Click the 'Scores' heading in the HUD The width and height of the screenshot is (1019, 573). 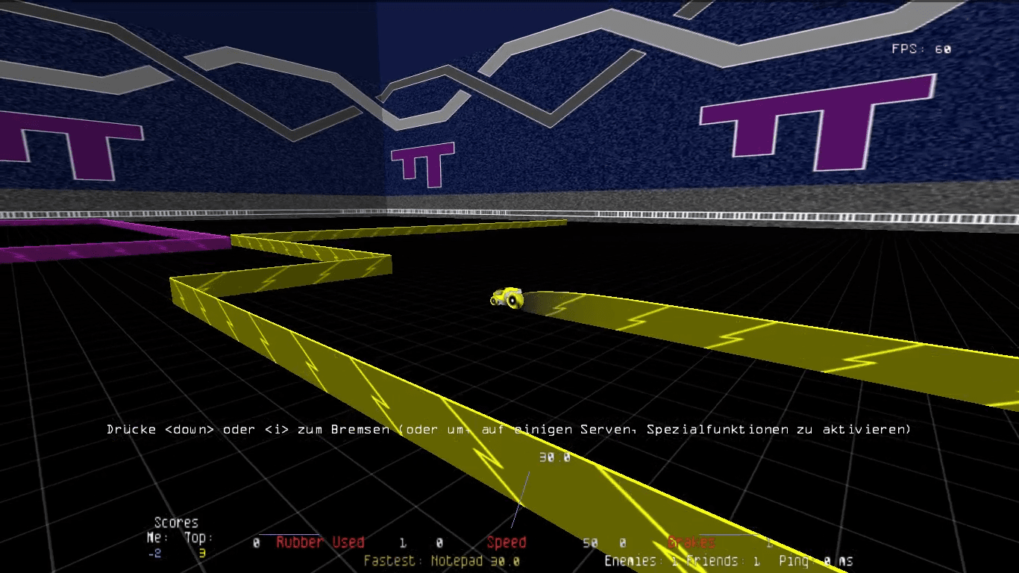[176, 522]
